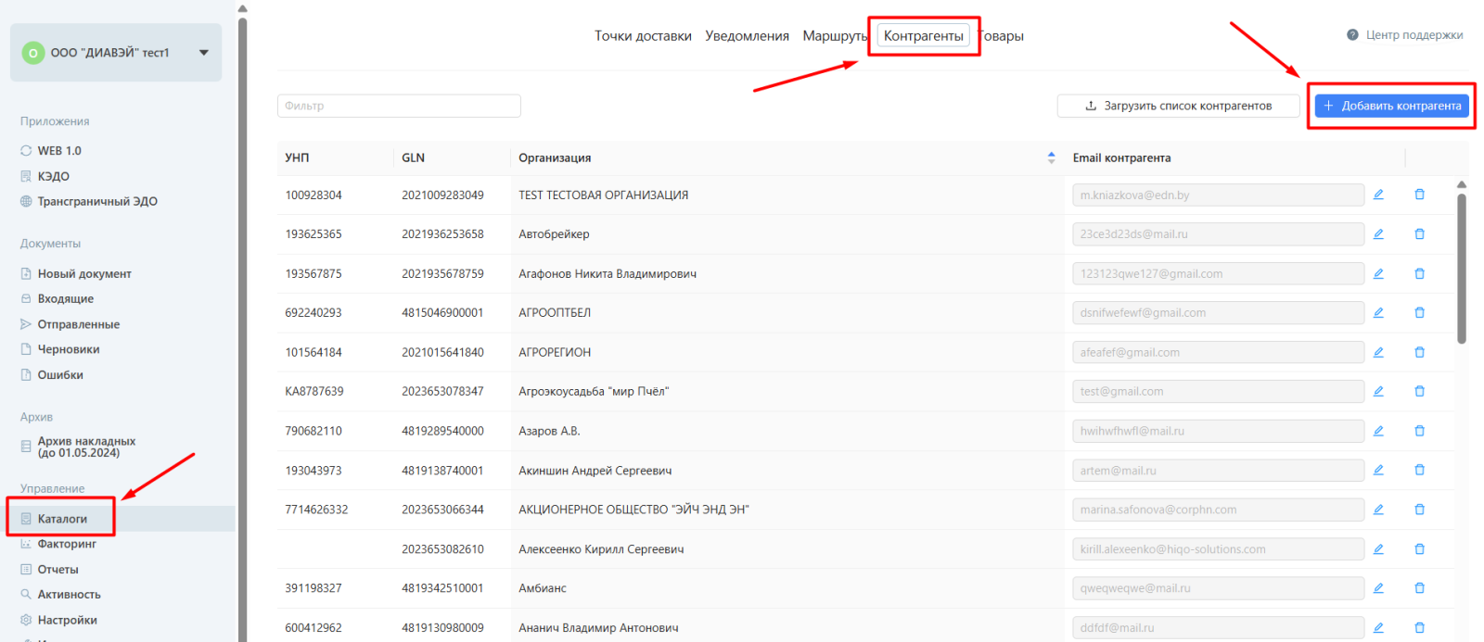Screen dimensions: 1484x642
Task: Switch to the Точки доставки tab
Action: 643,36
